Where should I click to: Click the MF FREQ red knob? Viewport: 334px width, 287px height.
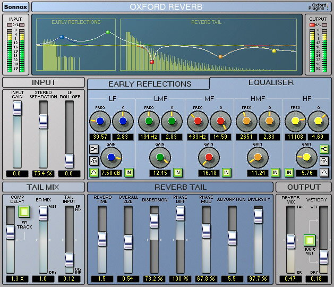tap(198, 121)
